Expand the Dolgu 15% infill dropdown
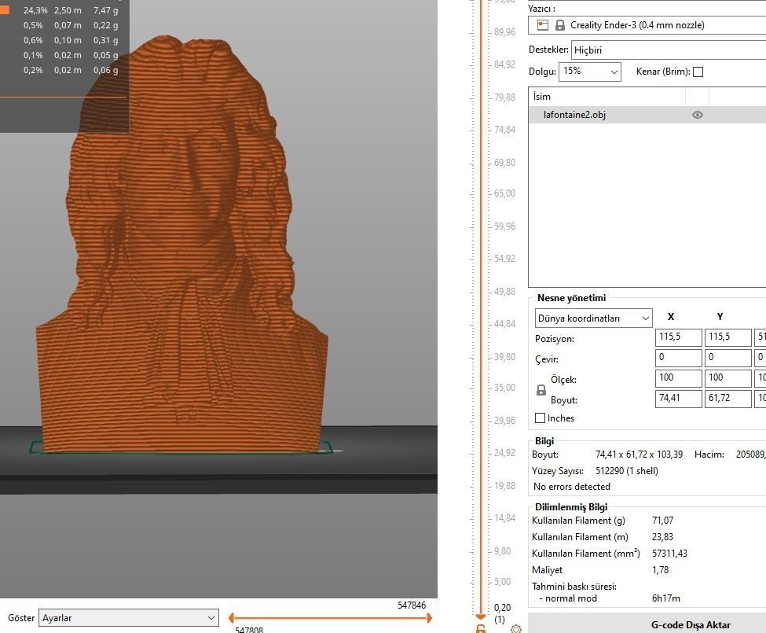 [590, 72]
